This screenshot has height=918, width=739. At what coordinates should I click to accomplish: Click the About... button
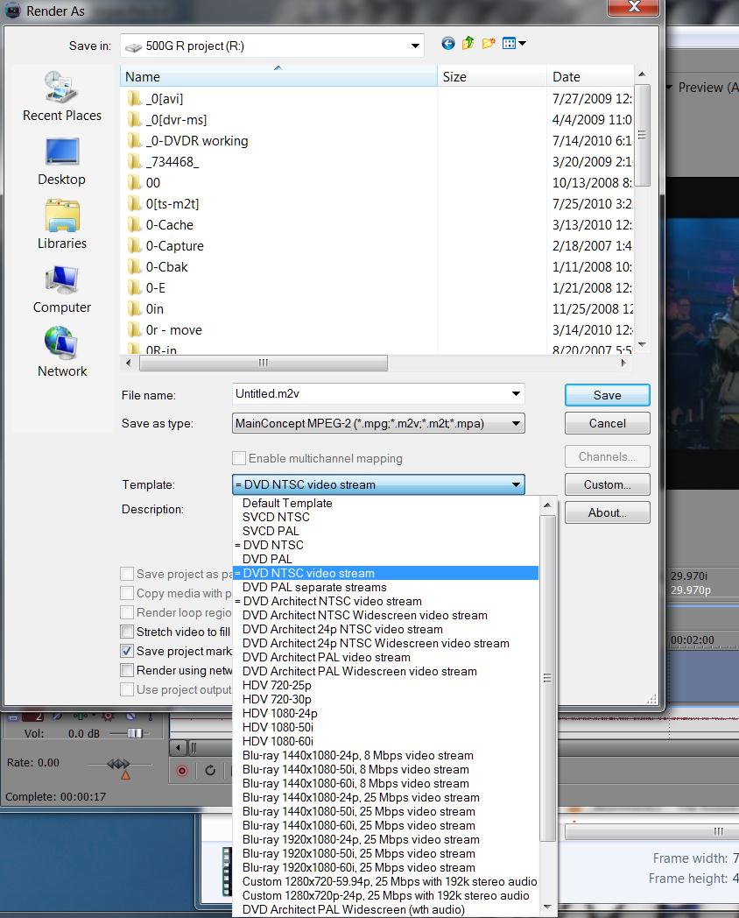(x=608, y=512)
